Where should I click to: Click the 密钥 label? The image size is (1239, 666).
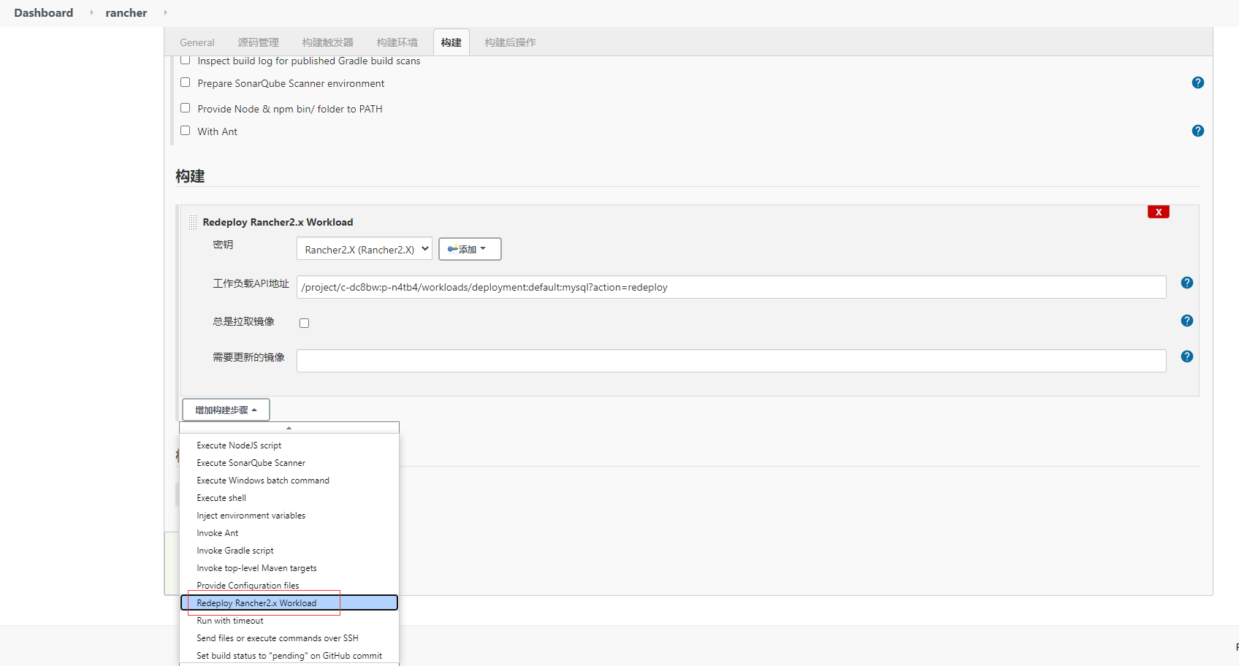(223, 245)
